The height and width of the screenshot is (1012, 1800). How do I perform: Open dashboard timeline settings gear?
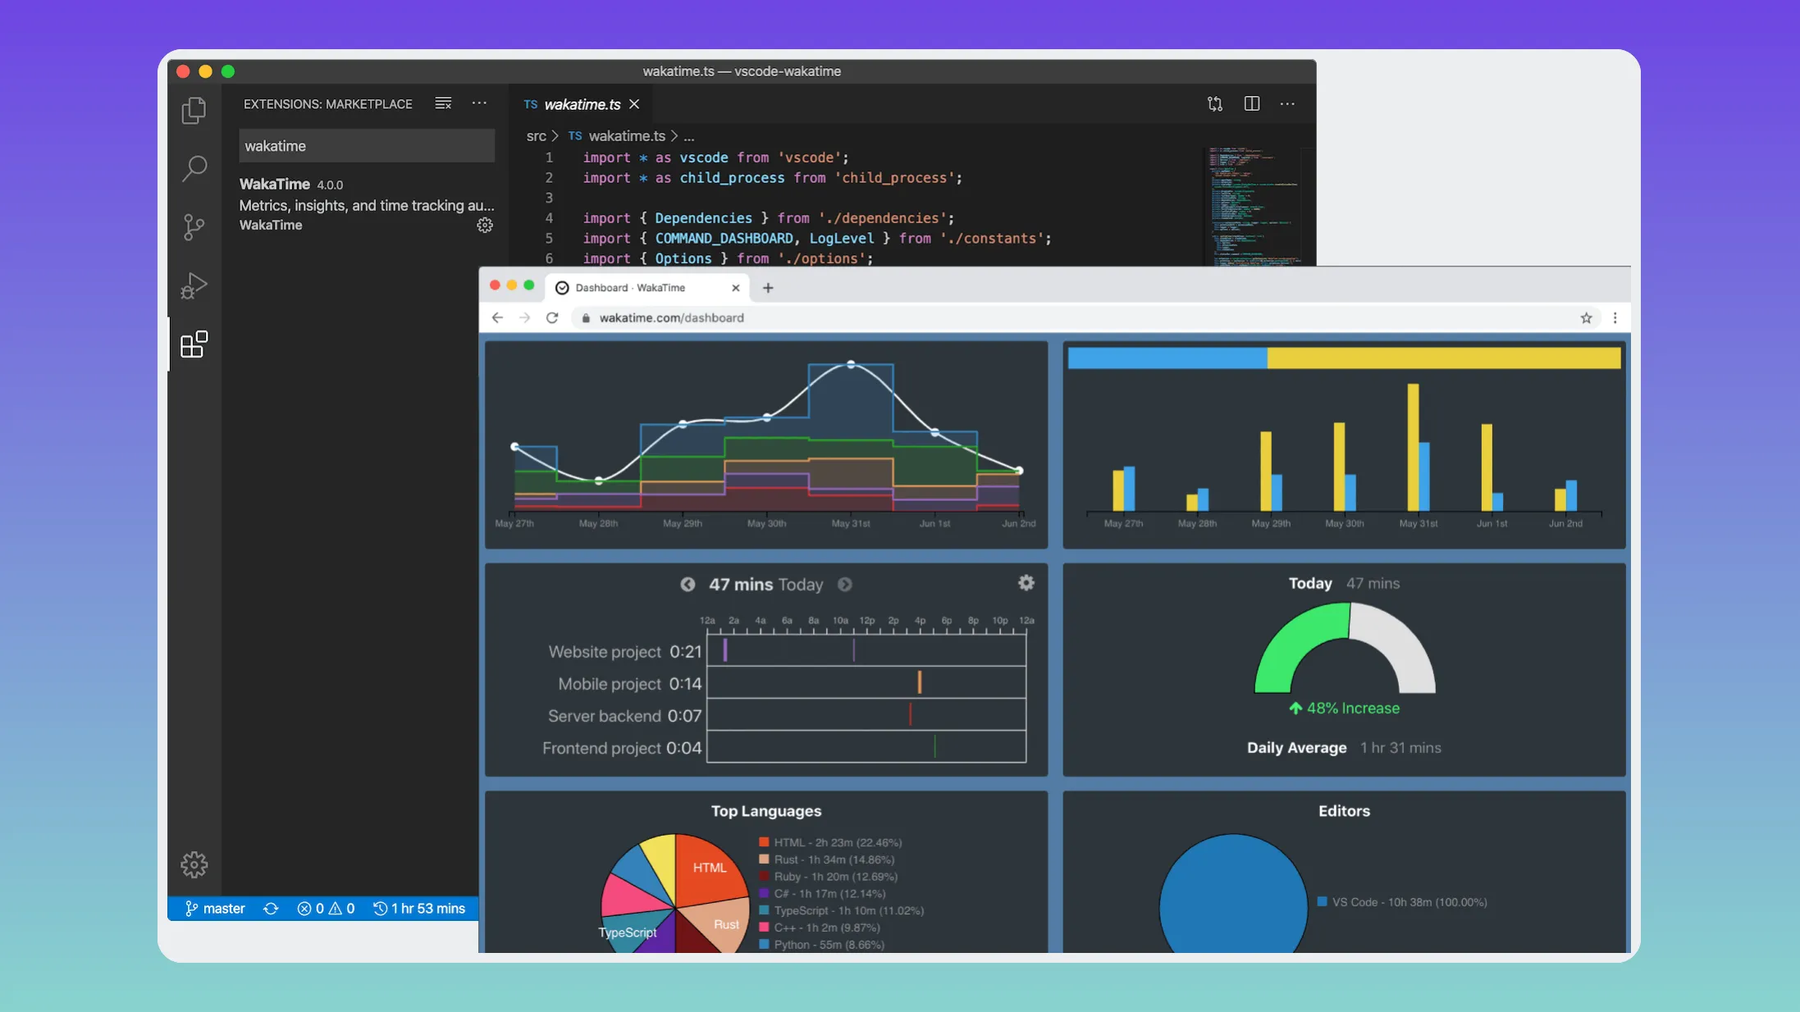1026,583
